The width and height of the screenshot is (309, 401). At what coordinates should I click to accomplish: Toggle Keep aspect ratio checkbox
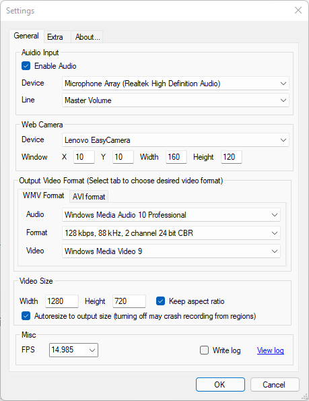click(160, 301)
